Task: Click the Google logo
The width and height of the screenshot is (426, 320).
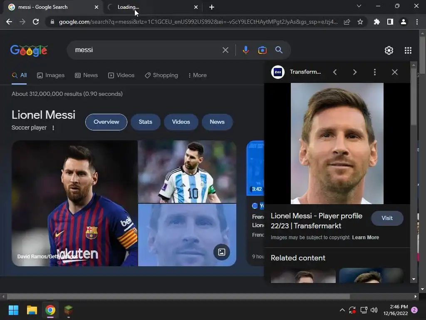Action: click(29, 50)
